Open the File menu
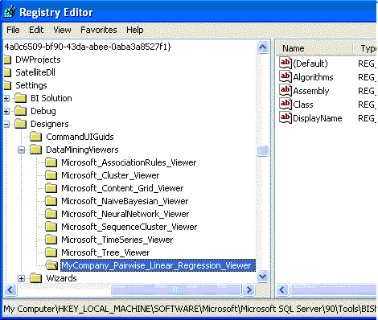This screenshot has height=320, width=378. (x=13, y=30)
